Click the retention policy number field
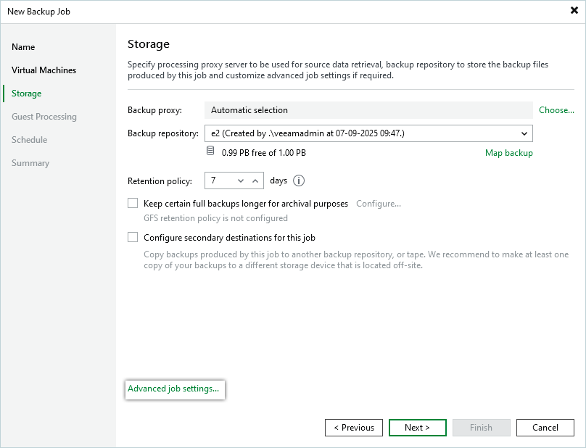The height and width of the screenshot is (448, 586). (x=219, y=181)
